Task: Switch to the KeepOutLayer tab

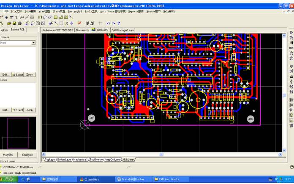Action: 112,160
